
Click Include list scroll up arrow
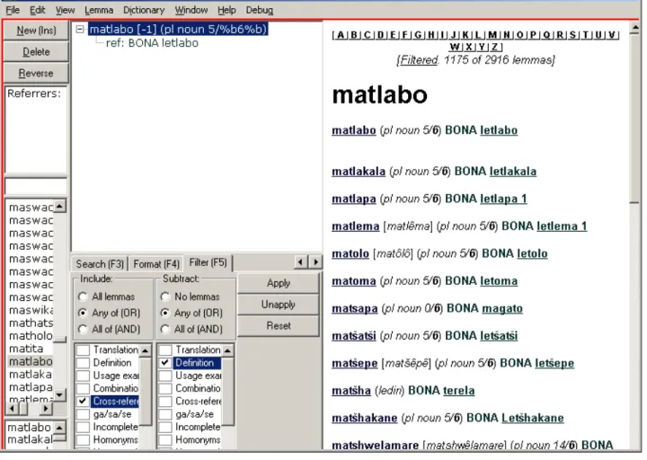point(146,350)
